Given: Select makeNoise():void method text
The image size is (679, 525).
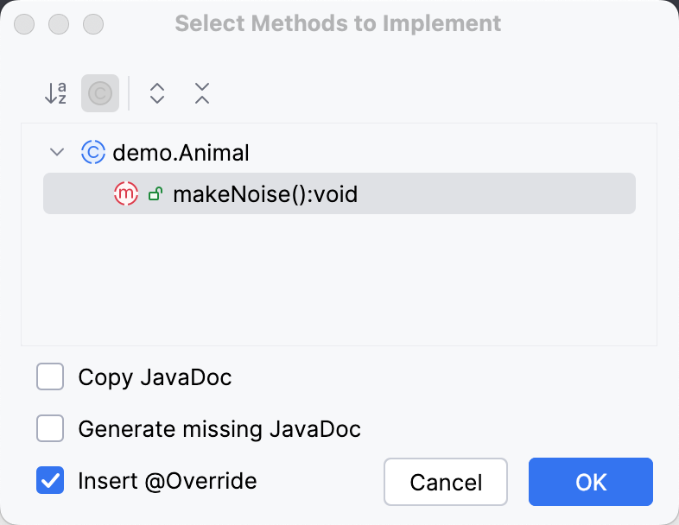Looking at the screenshot, I should coord(265,195).
